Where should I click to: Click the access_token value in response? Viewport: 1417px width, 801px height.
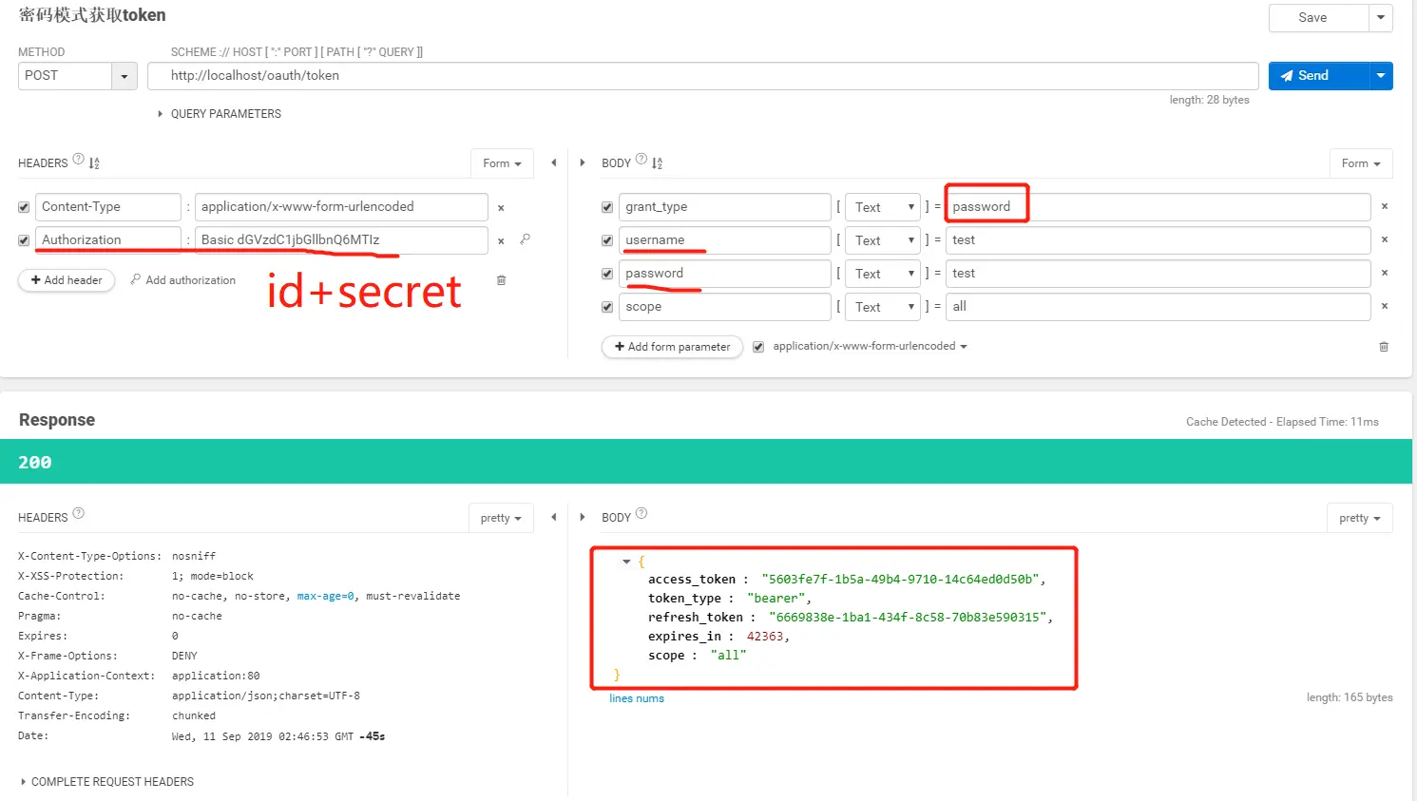point(900,580)
